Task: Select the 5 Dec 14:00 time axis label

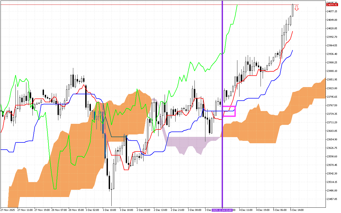Action: 296,210
